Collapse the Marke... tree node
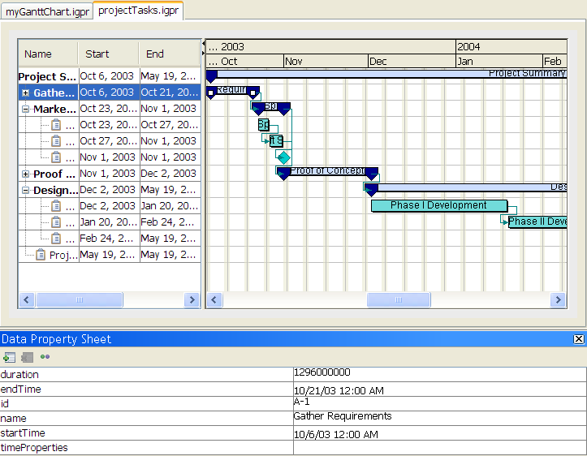The width and height of the screenshot is (587, 456). [26, 109]
